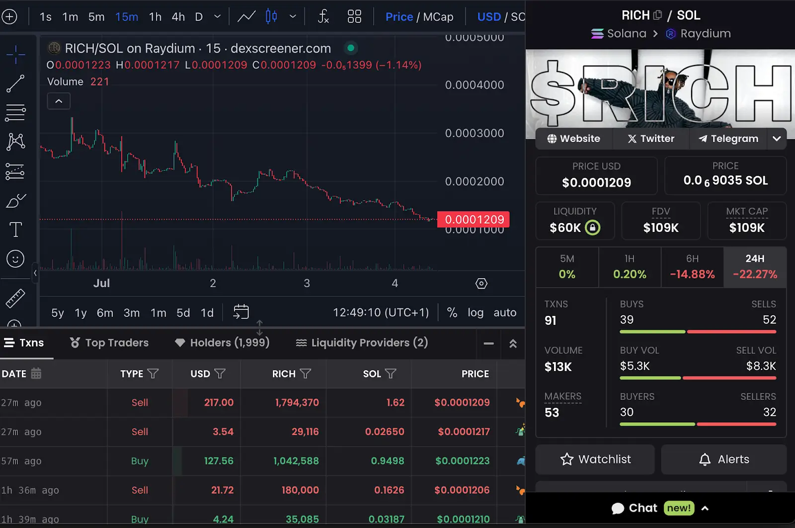Create price Alerts for RICH
Image resolution: width=795 pixels, height=528 pixels.
[x=724, y=459]
